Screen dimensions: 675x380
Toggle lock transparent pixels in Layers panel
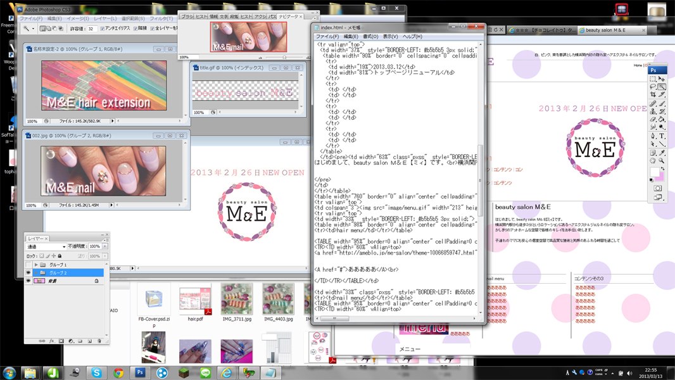click(x=41, y=256)
